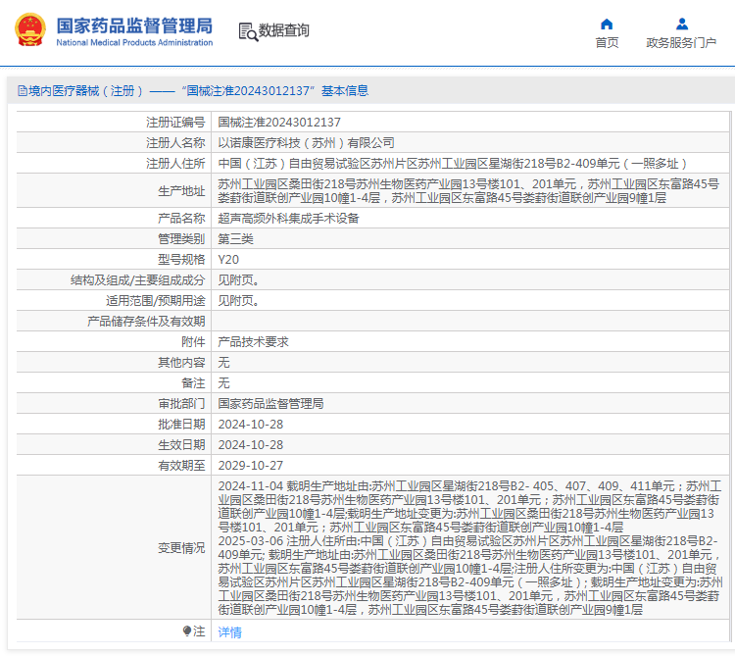Viewport: 735px width, 656px height.
Task: Click the 首页 text link
Action: (607, 43)
